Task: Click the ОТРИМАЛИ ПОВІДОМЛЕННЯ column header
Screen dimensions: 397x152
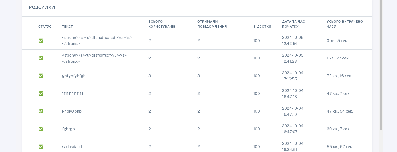Action: [x=212, y=24]
